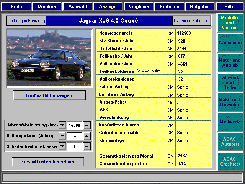Go to Nächstes Fahrzeug
Image resolution: width=245 pixels, height=184 pixels.
(x=191, y=21)
